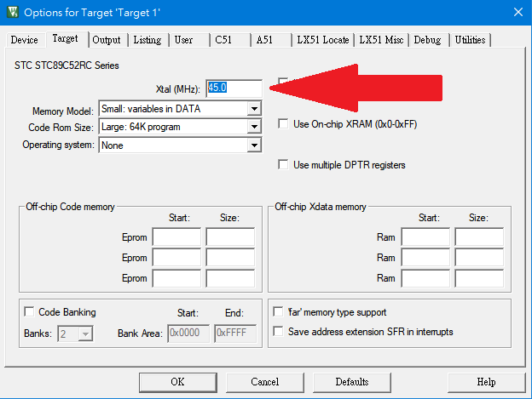This screenshot has height=399, width=532.
Task: Click the Keil uVision icon in title bar
Action: [11, 12]
